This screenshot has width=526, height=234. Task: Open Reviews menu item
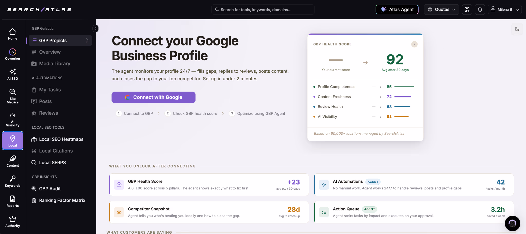pos(60,113)
